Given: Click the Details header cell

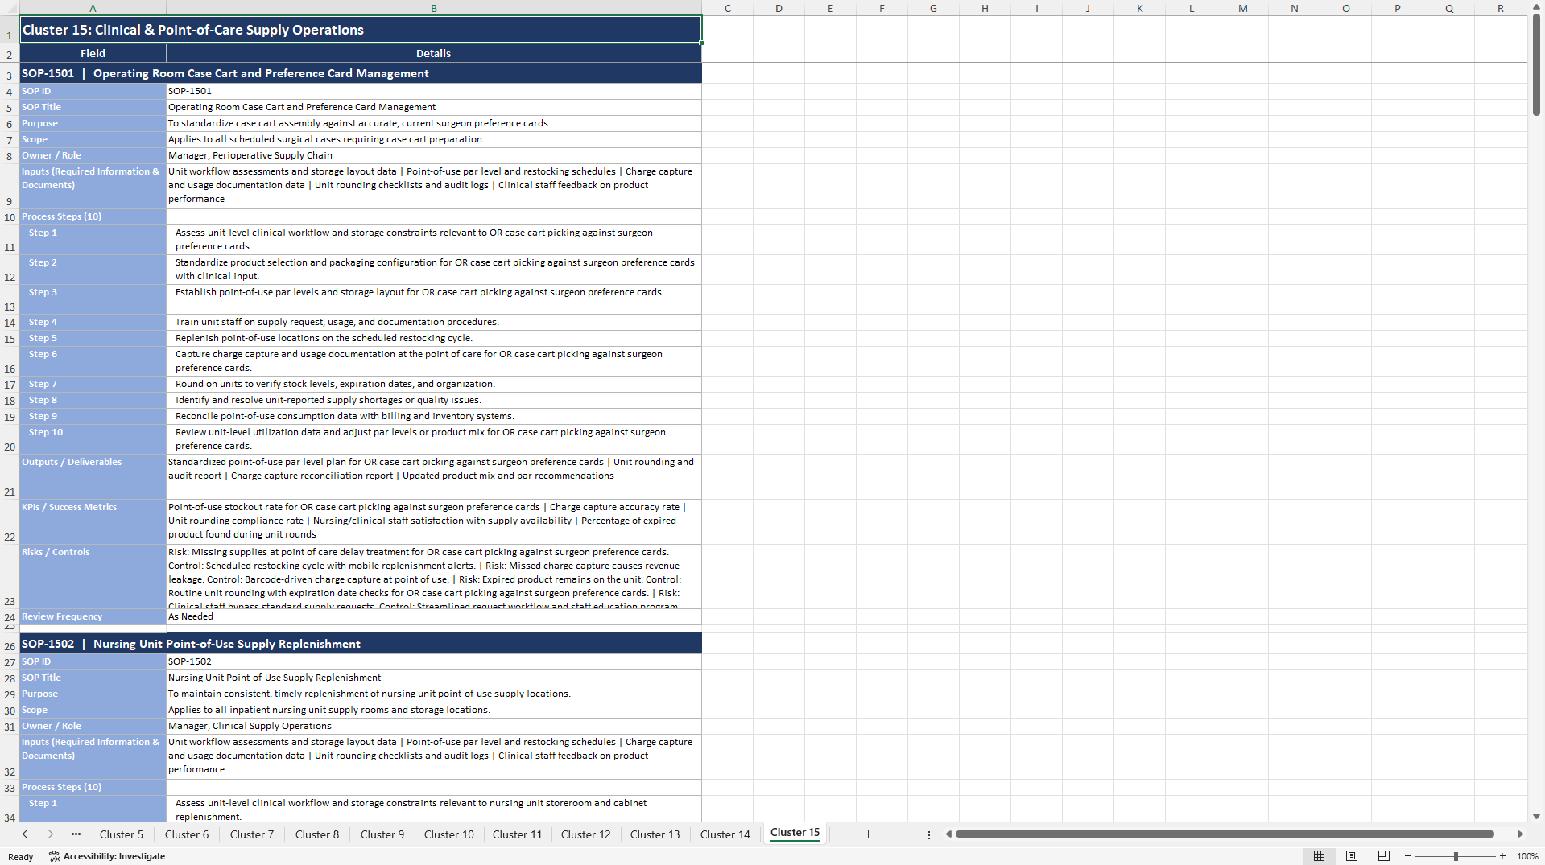Looking at the screenshot, I should 434,53.
